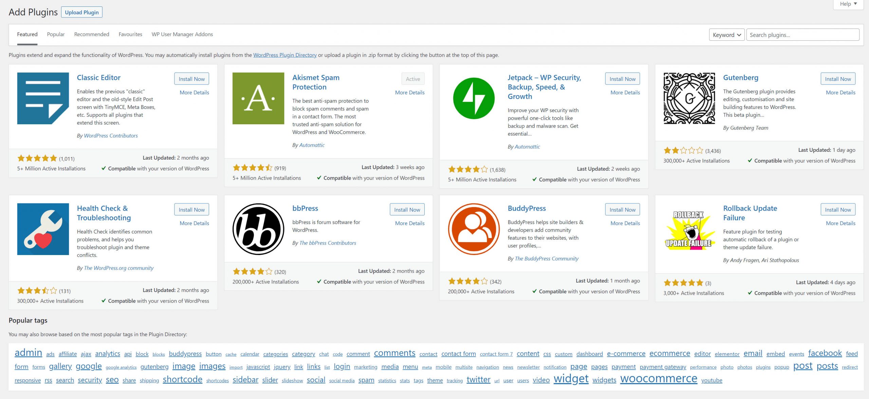Click the Gutenberg ornate G logo
The width and height of the screenshot is (869, 399).
[689, 98]
